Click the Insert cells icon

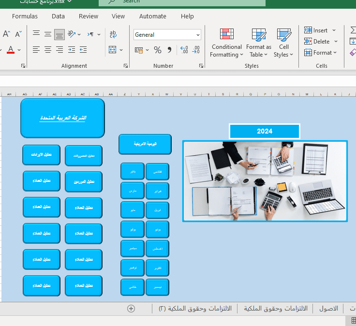[308, 30]
